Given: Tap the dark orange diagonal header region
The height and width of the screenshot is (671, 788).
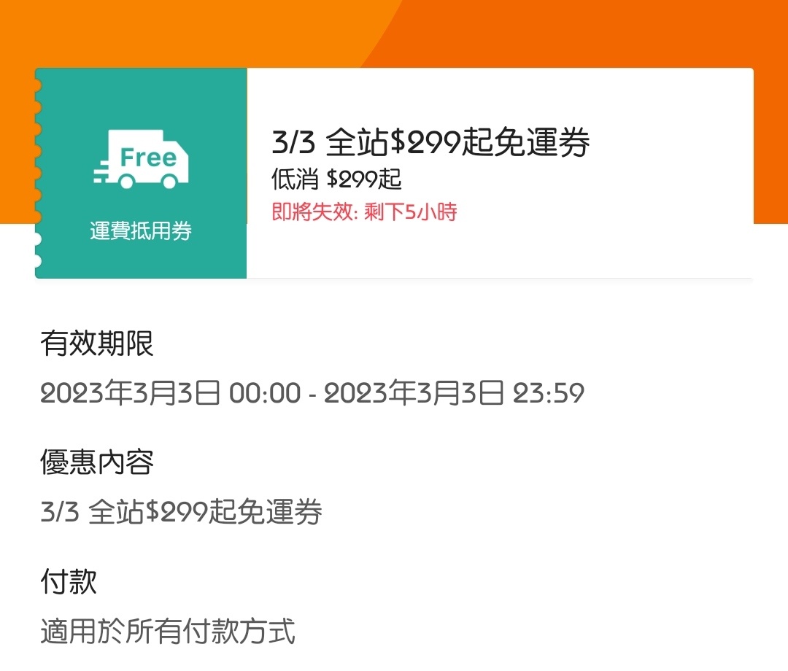Looking at the screenshot, I should pyautogui.click(x=620, y=33).
